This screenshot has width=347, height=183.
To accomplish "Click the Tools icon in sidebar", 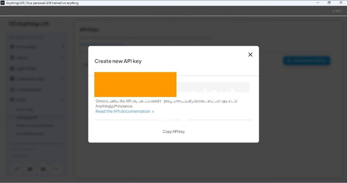I will tap(13, 100).
